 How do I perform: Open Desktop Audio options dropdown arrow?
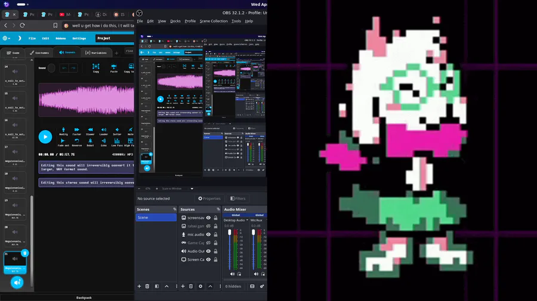tap(247, 220)
